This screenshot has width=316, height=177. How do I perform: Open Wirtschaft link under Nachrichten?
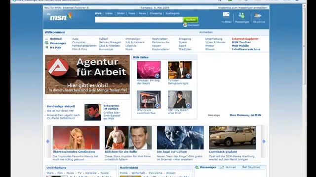138,173
